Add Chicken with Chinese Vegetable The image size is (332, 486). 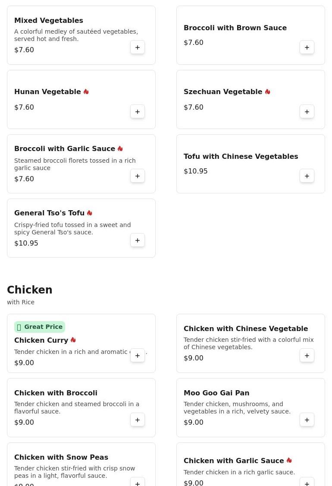tap(307, 356)
